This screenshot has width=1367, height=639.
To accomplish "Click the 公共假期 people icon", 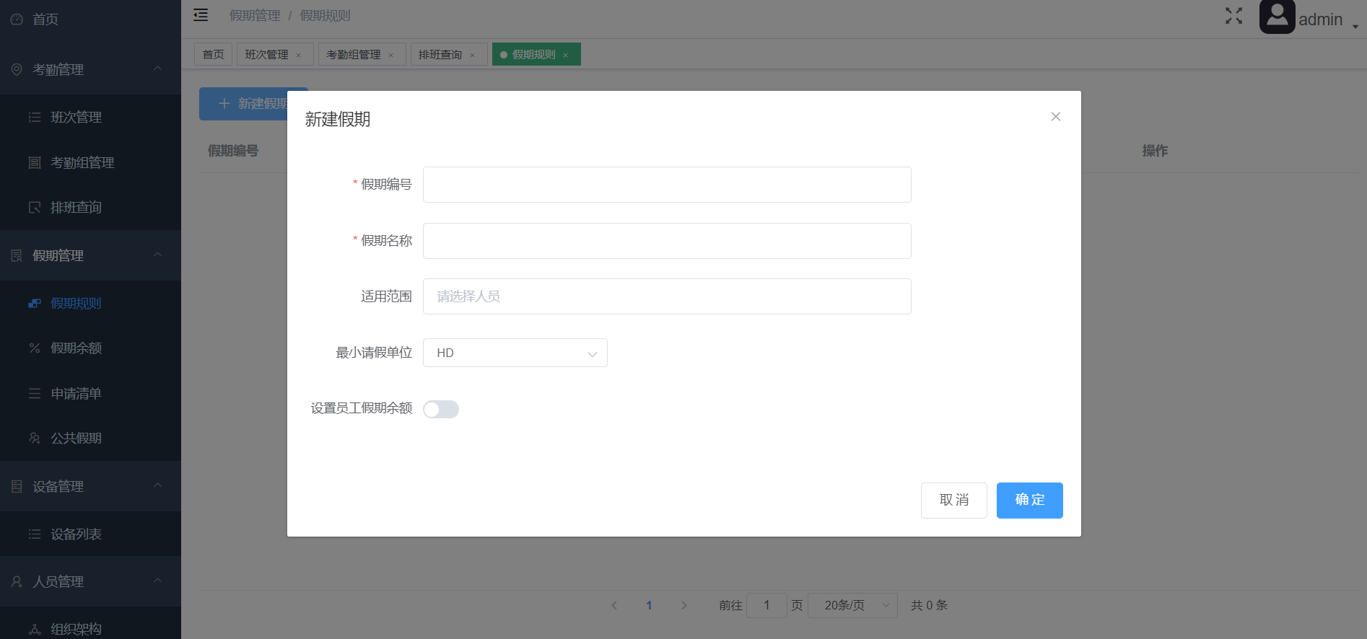I will click(x=35, y=439).
